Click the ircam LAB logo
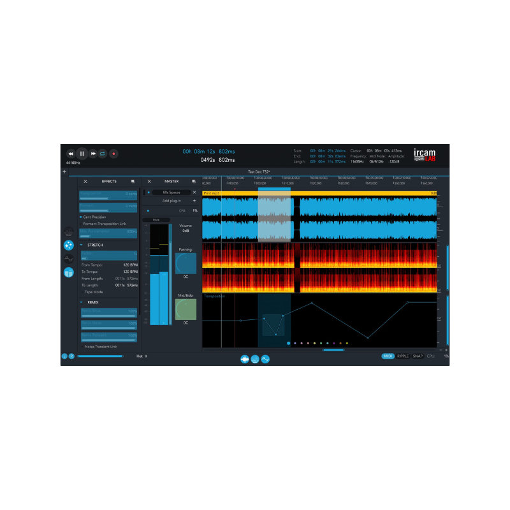The width and height of the screenshot is (510, 510). click(425, 155)
